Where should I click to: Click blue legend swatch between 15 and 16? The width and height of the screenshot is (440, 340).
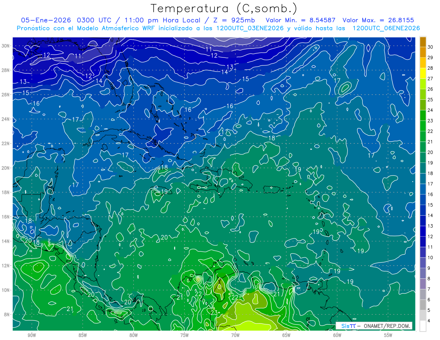(x=423, y=200)
